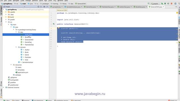
Task: Expand the .idea folder
Action: [6, 15]
